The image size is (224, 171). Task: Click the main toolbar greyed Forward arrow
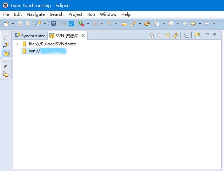click(207, 24)
